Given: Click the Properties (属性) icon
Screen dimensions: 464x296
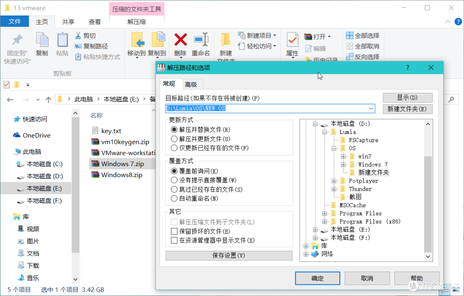Looking at the screenshot, I should 293,40.
